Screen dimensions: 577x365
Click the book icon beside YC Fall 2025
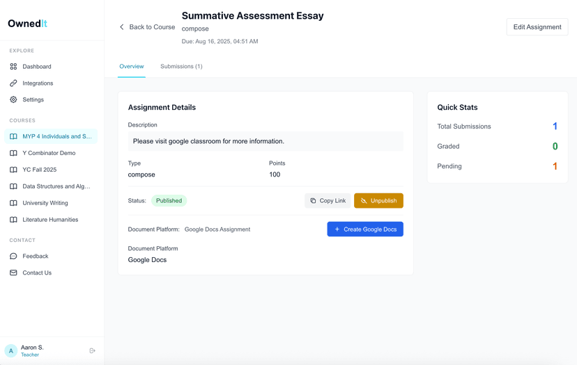click(x=13, y=170)
